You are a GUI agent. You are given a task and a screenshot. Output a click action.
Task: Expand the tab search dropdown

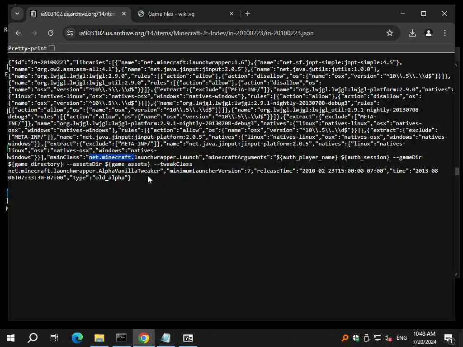coord(17,14)
